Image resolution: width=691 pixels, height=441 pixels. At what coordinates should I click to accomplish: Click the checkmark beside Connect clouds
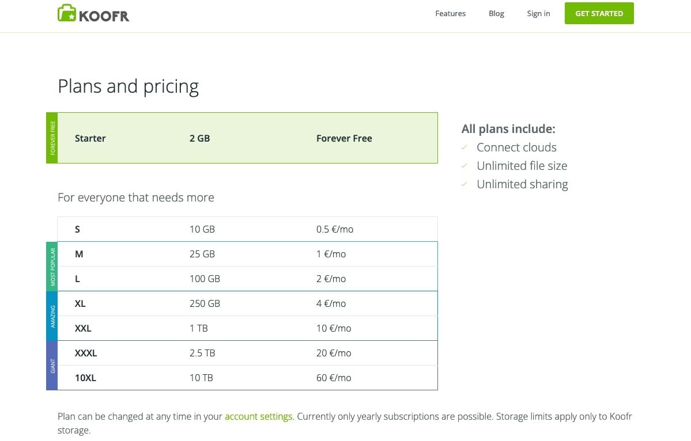click(x=465, y=148)
